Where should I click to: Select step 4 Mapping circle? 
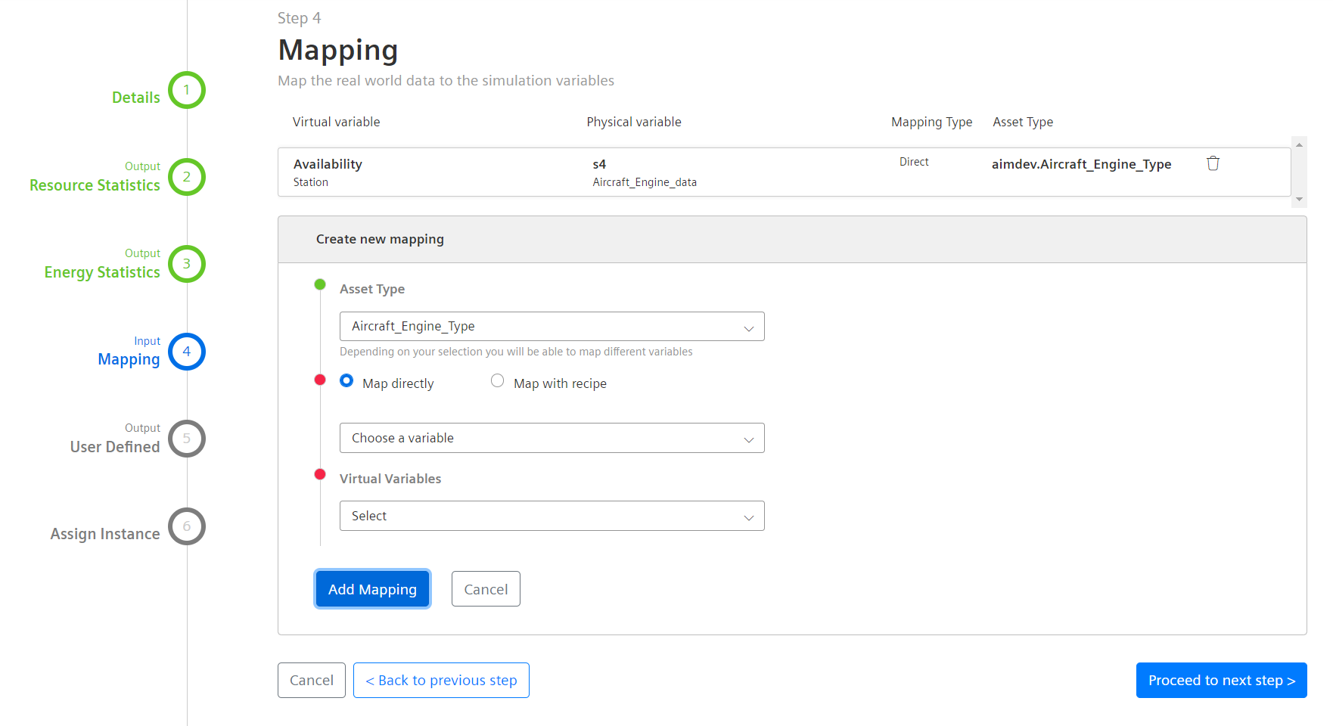pyautogui.click(x=187, y=352)
